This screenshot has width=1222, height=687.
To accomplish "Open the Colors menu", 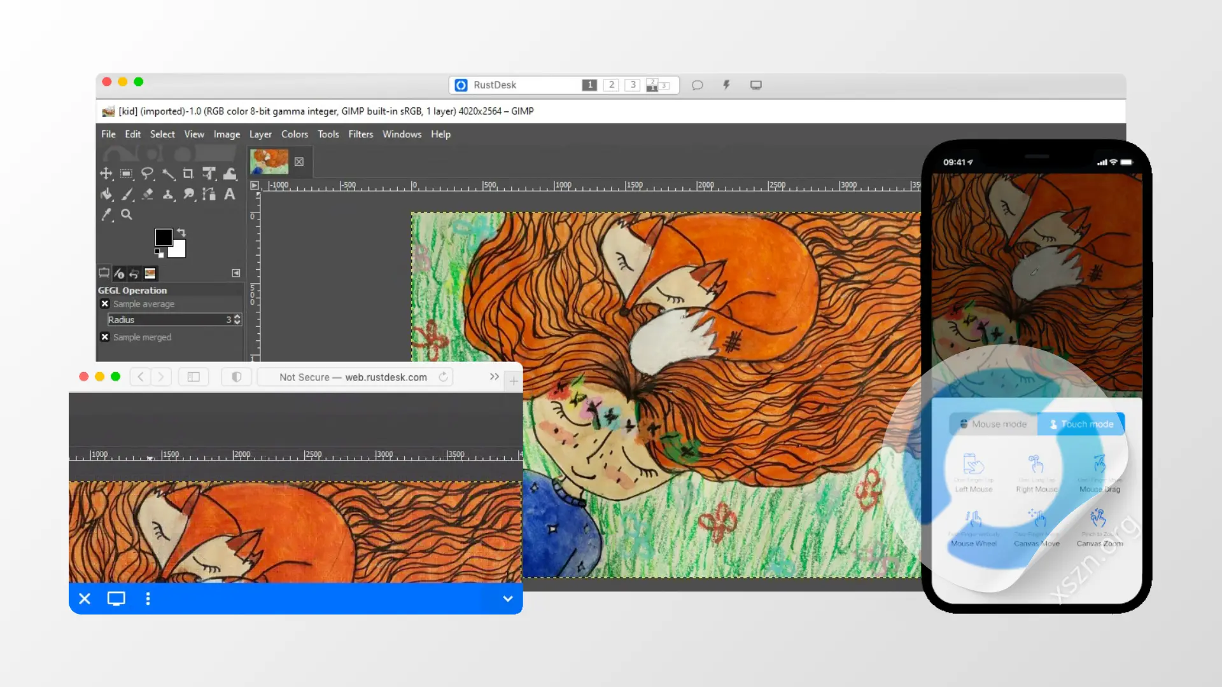I will click(x=294, y=134).
